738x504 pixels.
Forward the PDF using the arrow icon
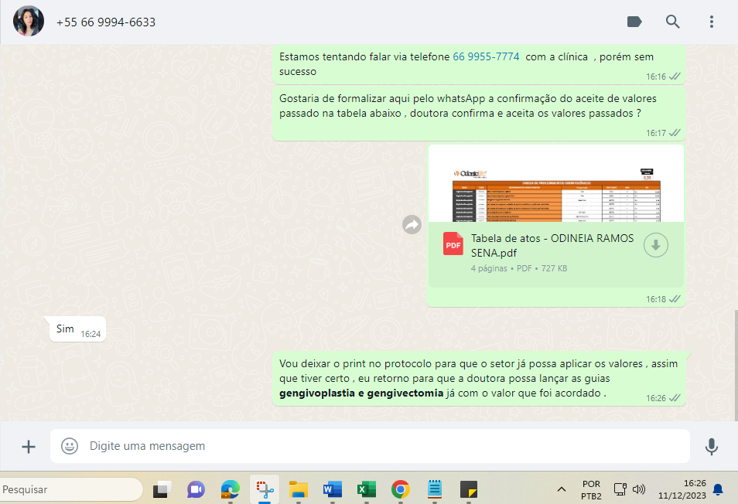pyautogui.click(x=412, y=224)
